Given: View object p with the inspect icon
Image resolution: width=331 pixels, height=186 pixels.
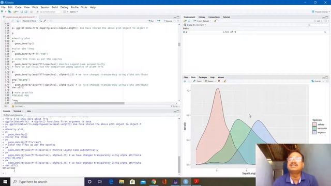Looking at the screenshot, I should point(325,32).
